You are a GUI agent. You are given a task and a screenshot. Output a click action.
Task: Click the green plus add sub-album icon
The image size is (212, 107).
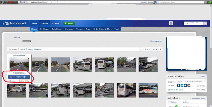(176, 106)
